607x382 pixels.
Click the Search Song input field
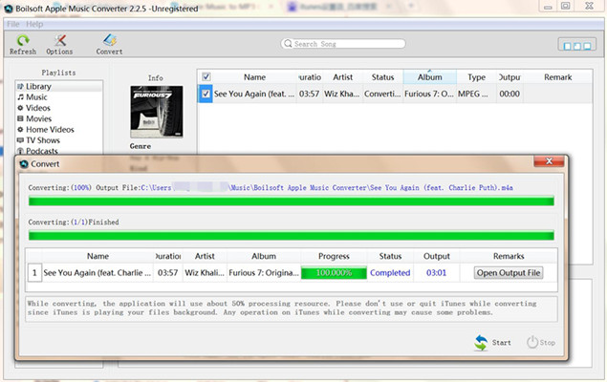343,44
